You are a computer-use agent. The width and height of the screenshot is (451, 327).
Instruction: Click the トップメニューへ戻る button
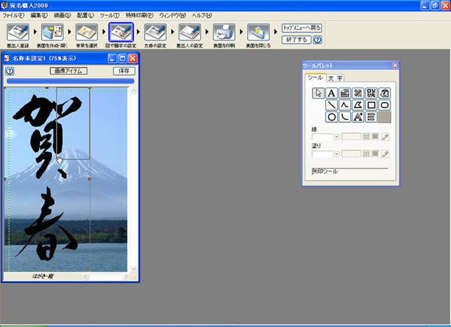point(302,28)
